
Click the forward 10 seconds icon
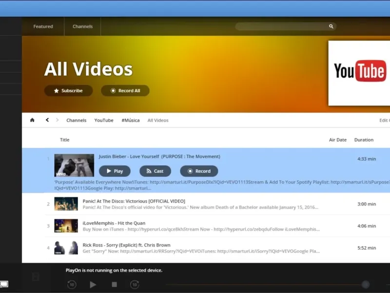135,284
